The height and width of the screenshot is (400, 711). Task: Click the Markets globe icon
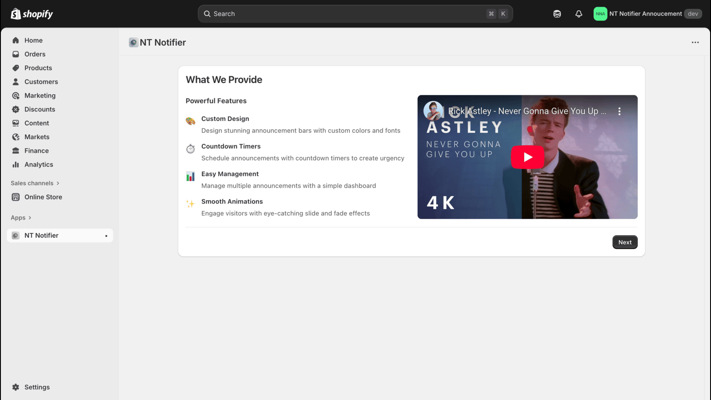pyautogui.click(x=16, y=137)
